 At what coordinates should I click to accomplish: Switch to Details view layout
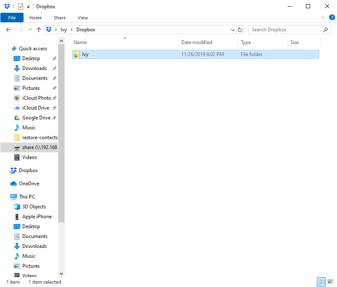tap(321, 282)
